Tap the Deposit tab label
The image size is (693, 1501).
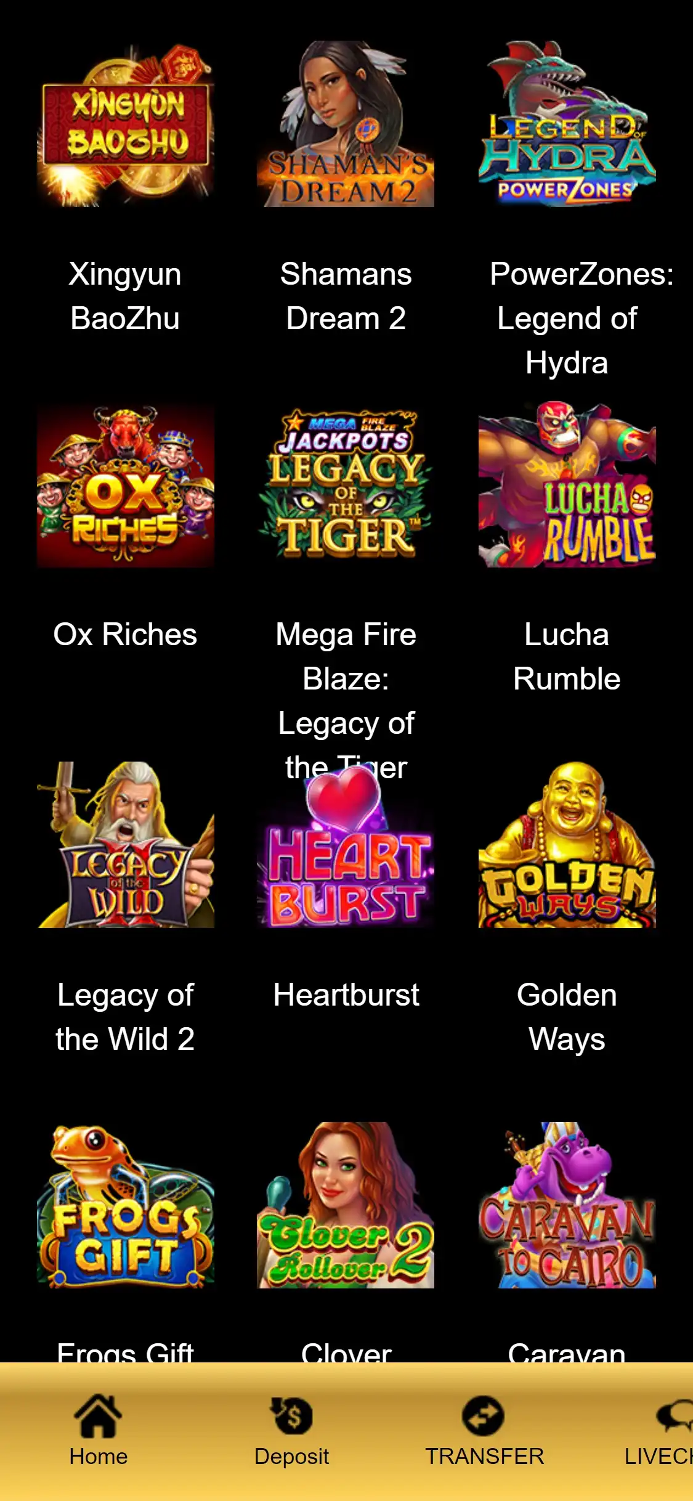[292, 1457]
